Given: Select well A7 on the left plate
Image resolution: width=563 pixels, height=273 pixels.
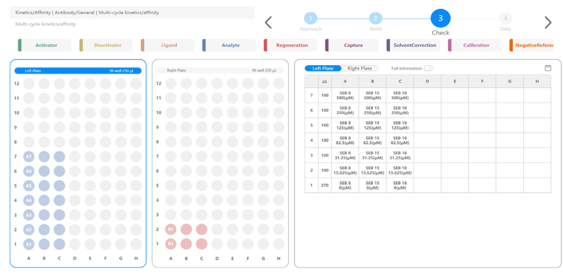Looking at the screenshot, I should (29, 157).
